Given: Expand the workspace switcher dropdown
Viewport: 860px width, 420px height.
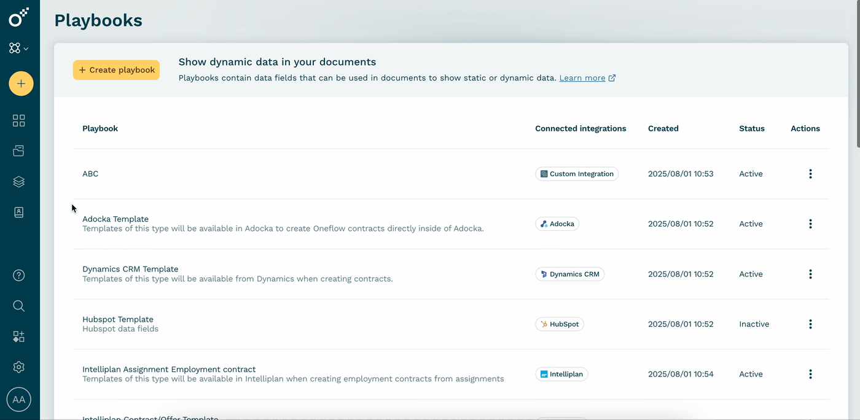Looking at the screenshot, I should click(19, 48).
